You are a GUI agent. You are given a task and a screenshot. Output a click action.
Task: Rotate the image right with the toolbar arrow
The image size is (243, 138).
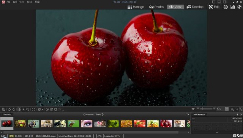pyautogui.click(x=14, y=109)
